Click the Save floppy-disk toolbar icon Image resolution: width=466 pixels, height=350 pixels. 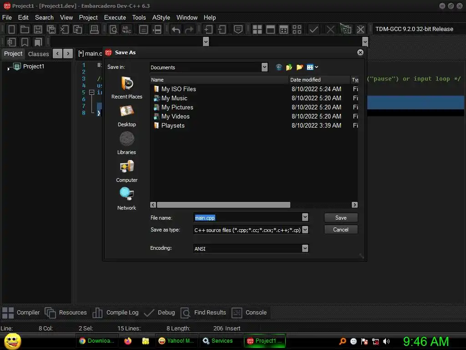click(38, 29)
